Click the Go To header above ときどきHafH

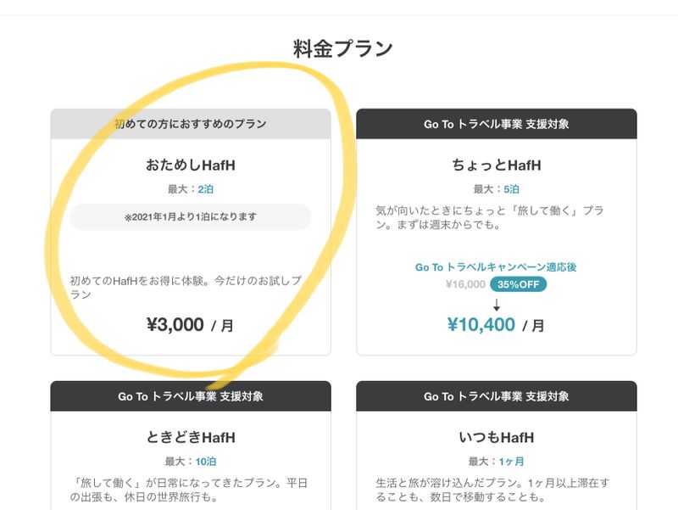[x=191, y=396]
